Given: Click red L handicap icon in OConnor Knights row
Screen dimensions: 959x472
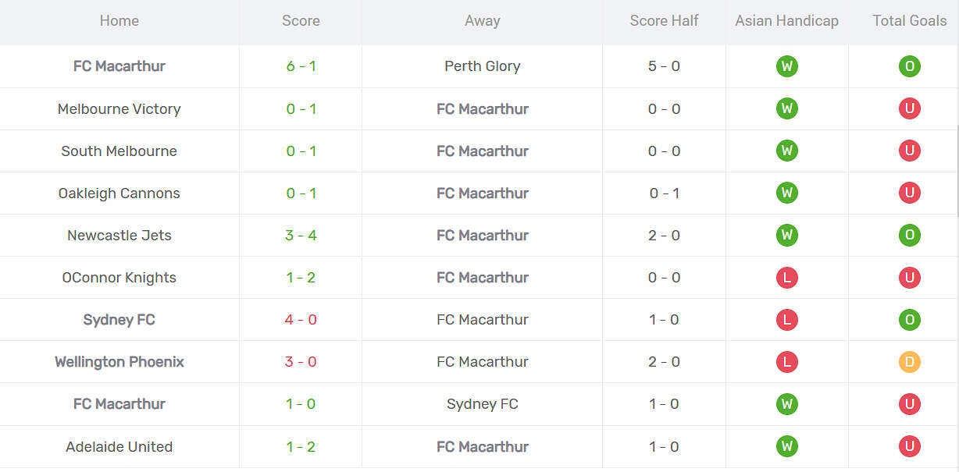Looking at the screenshot, I should (786, 278).
